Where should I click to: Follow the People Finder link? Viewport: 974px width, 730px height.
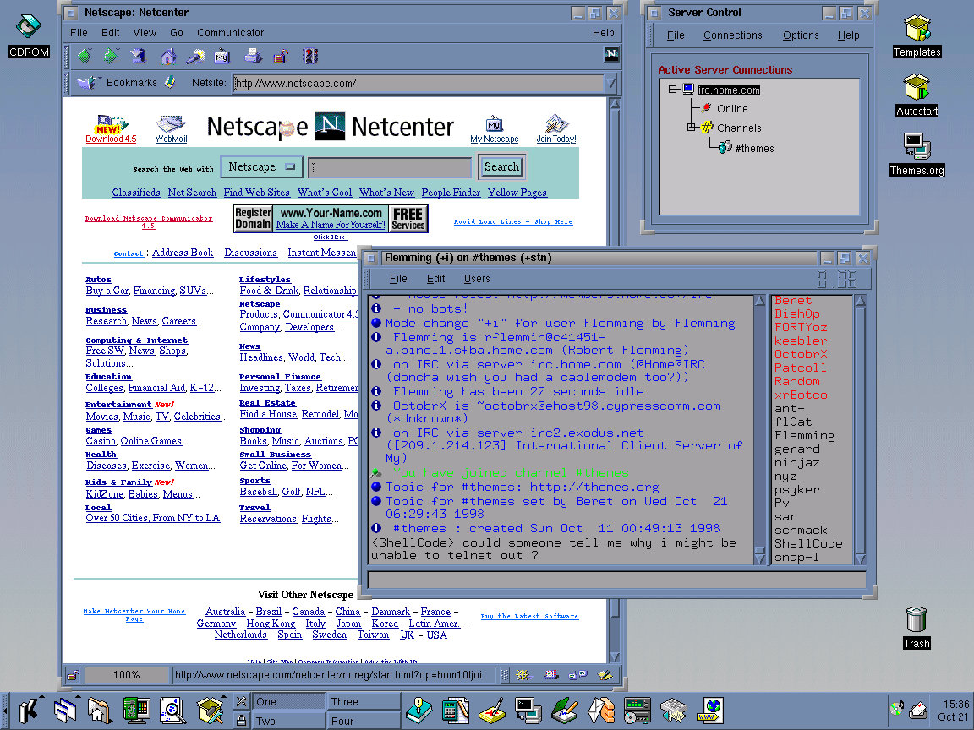point(451,193)
